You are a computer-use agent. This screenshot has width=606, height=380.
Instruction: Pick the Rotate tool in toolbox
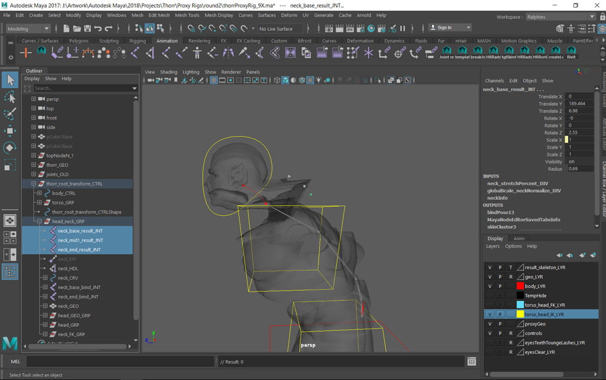tap(10, 148)
